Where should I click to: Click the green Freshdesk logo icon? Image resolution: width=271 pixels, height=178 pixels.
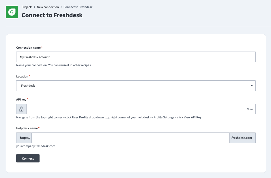click(12, 12)
